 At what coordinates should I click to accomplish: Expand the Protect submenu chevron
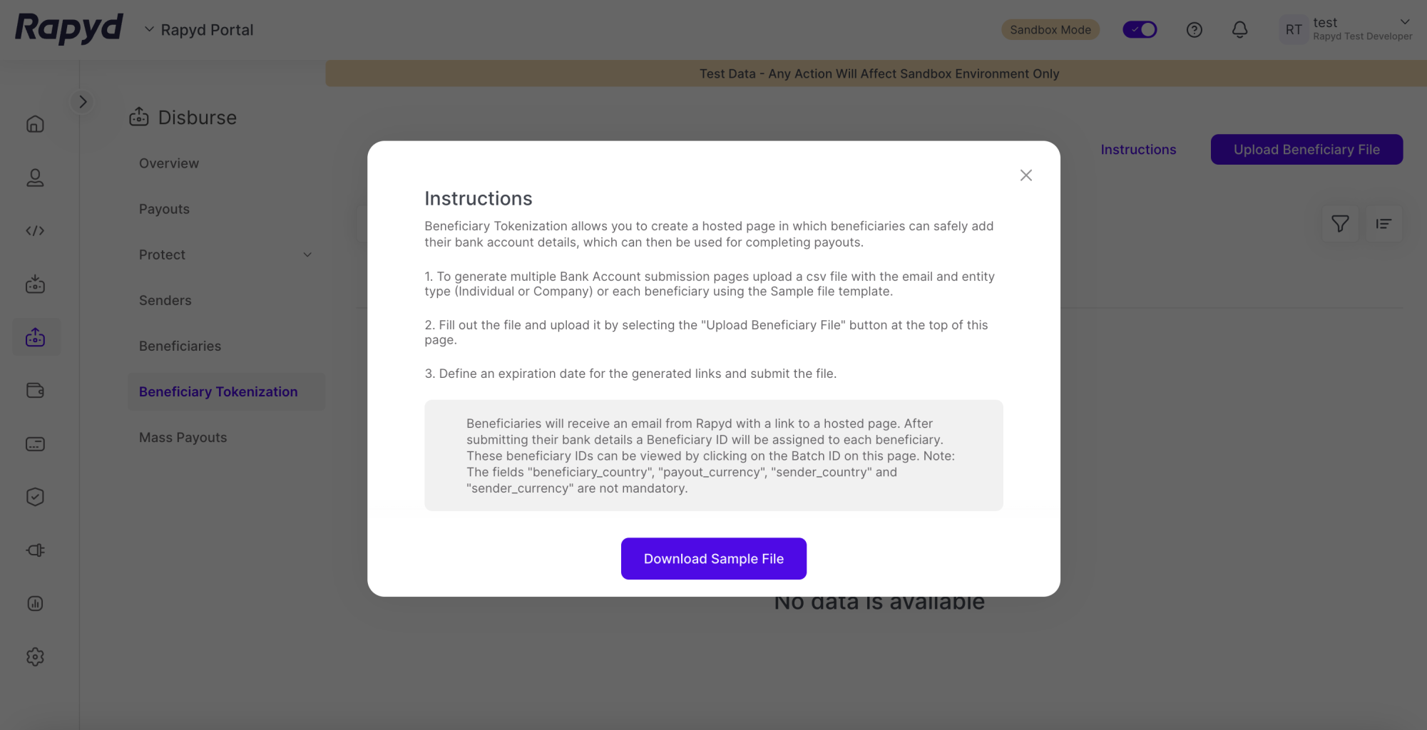(x=307, y=255)
